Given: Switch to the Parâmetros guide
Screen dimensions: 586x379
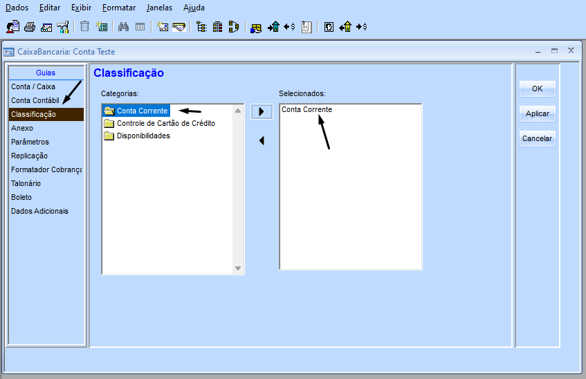Looking at the screenshot, I should [x=30, y=142].
